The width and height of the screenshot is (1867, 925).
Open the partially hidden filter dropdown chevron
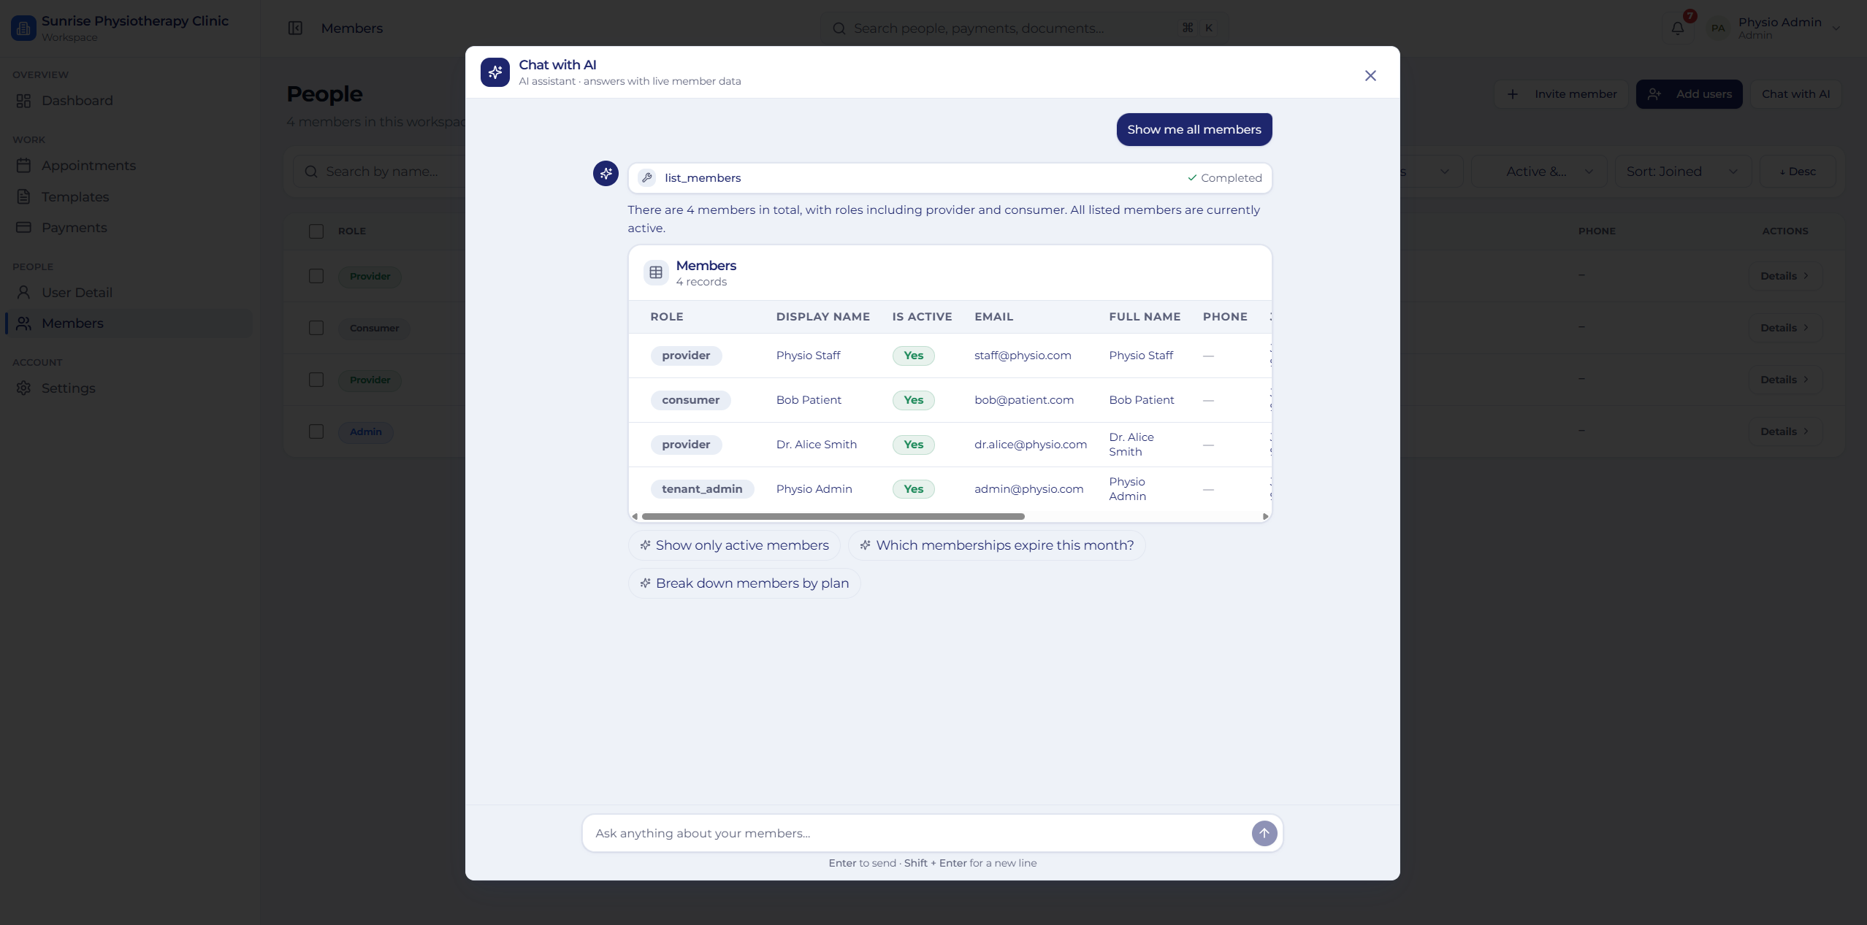point(1444,172)
